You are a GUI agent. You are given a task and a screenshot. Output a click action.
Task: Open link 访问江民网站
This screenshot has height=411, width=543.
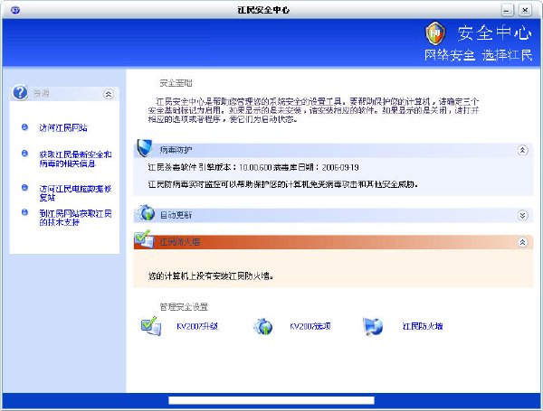pyautogui.click(x=63, y=128)
